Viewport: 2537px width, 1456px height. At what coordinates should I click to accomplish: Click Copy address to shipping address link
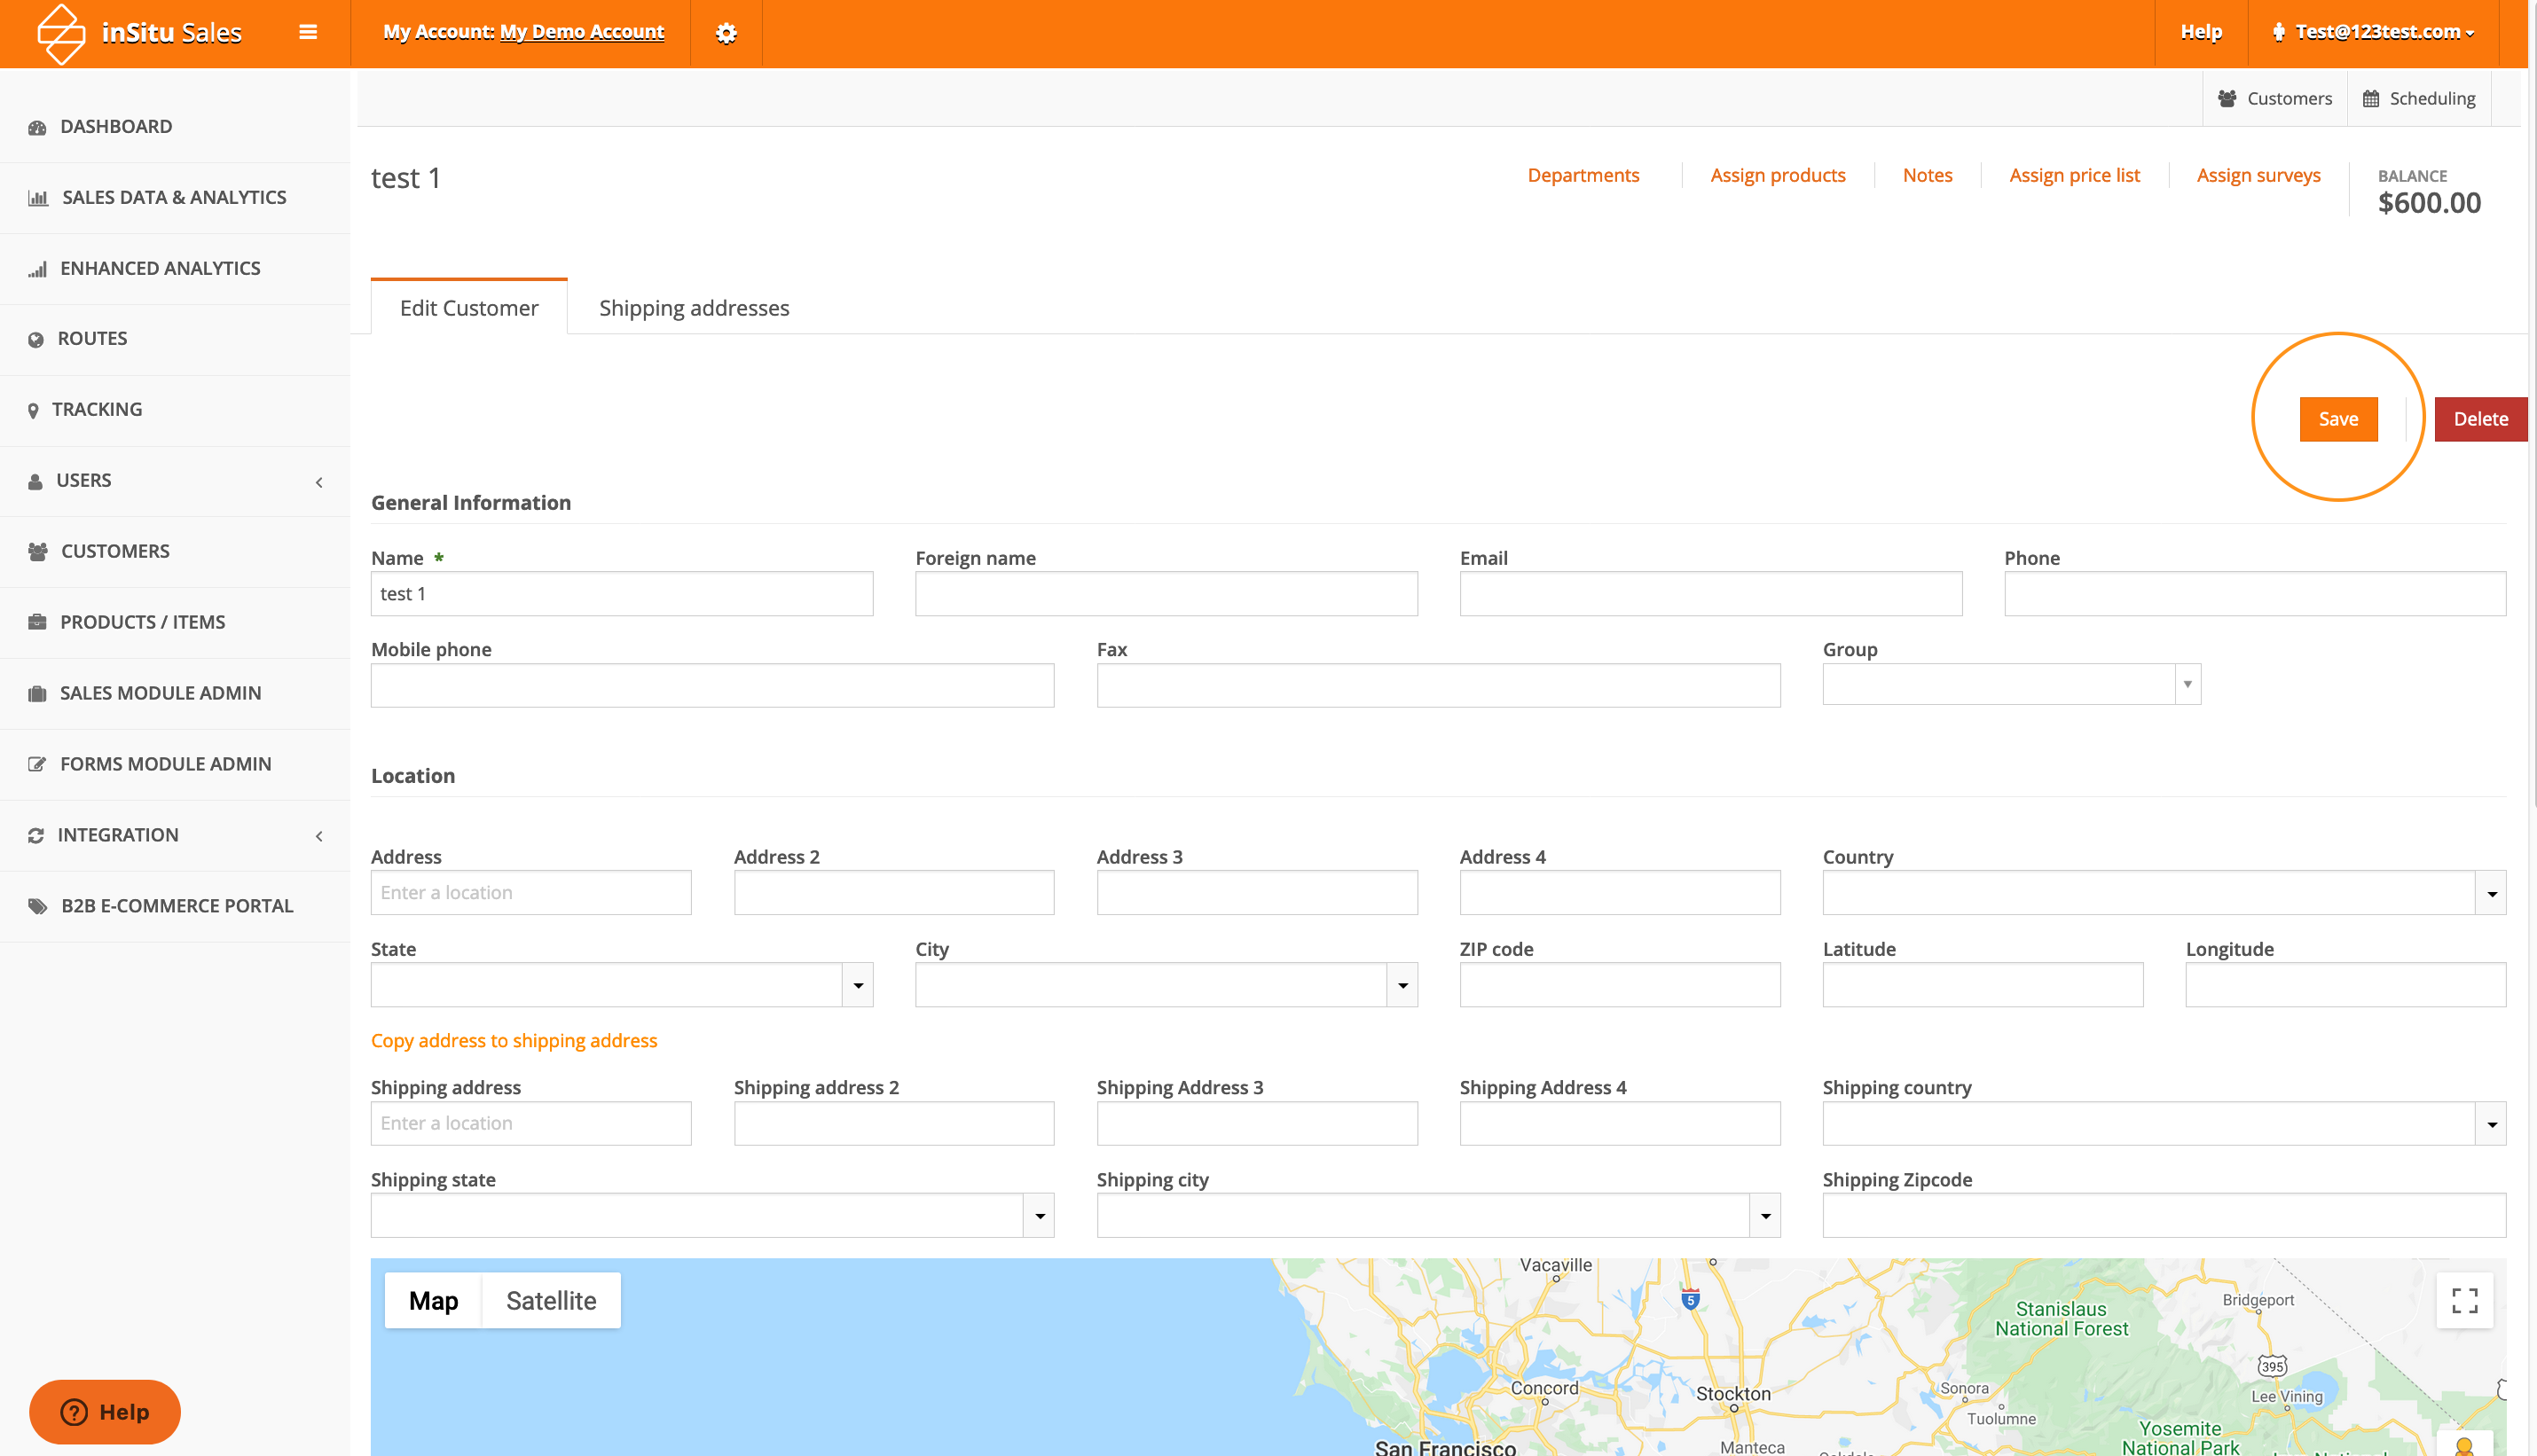(514, 1040)
